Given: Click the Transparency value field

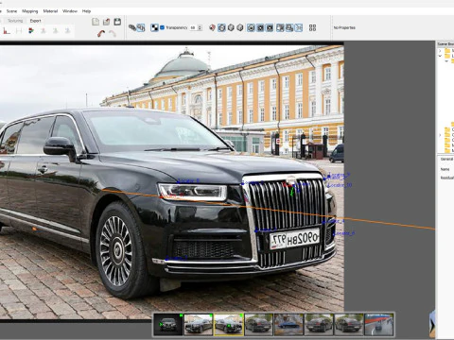Looking at the screenshot, I should click(x=193, y=27).
